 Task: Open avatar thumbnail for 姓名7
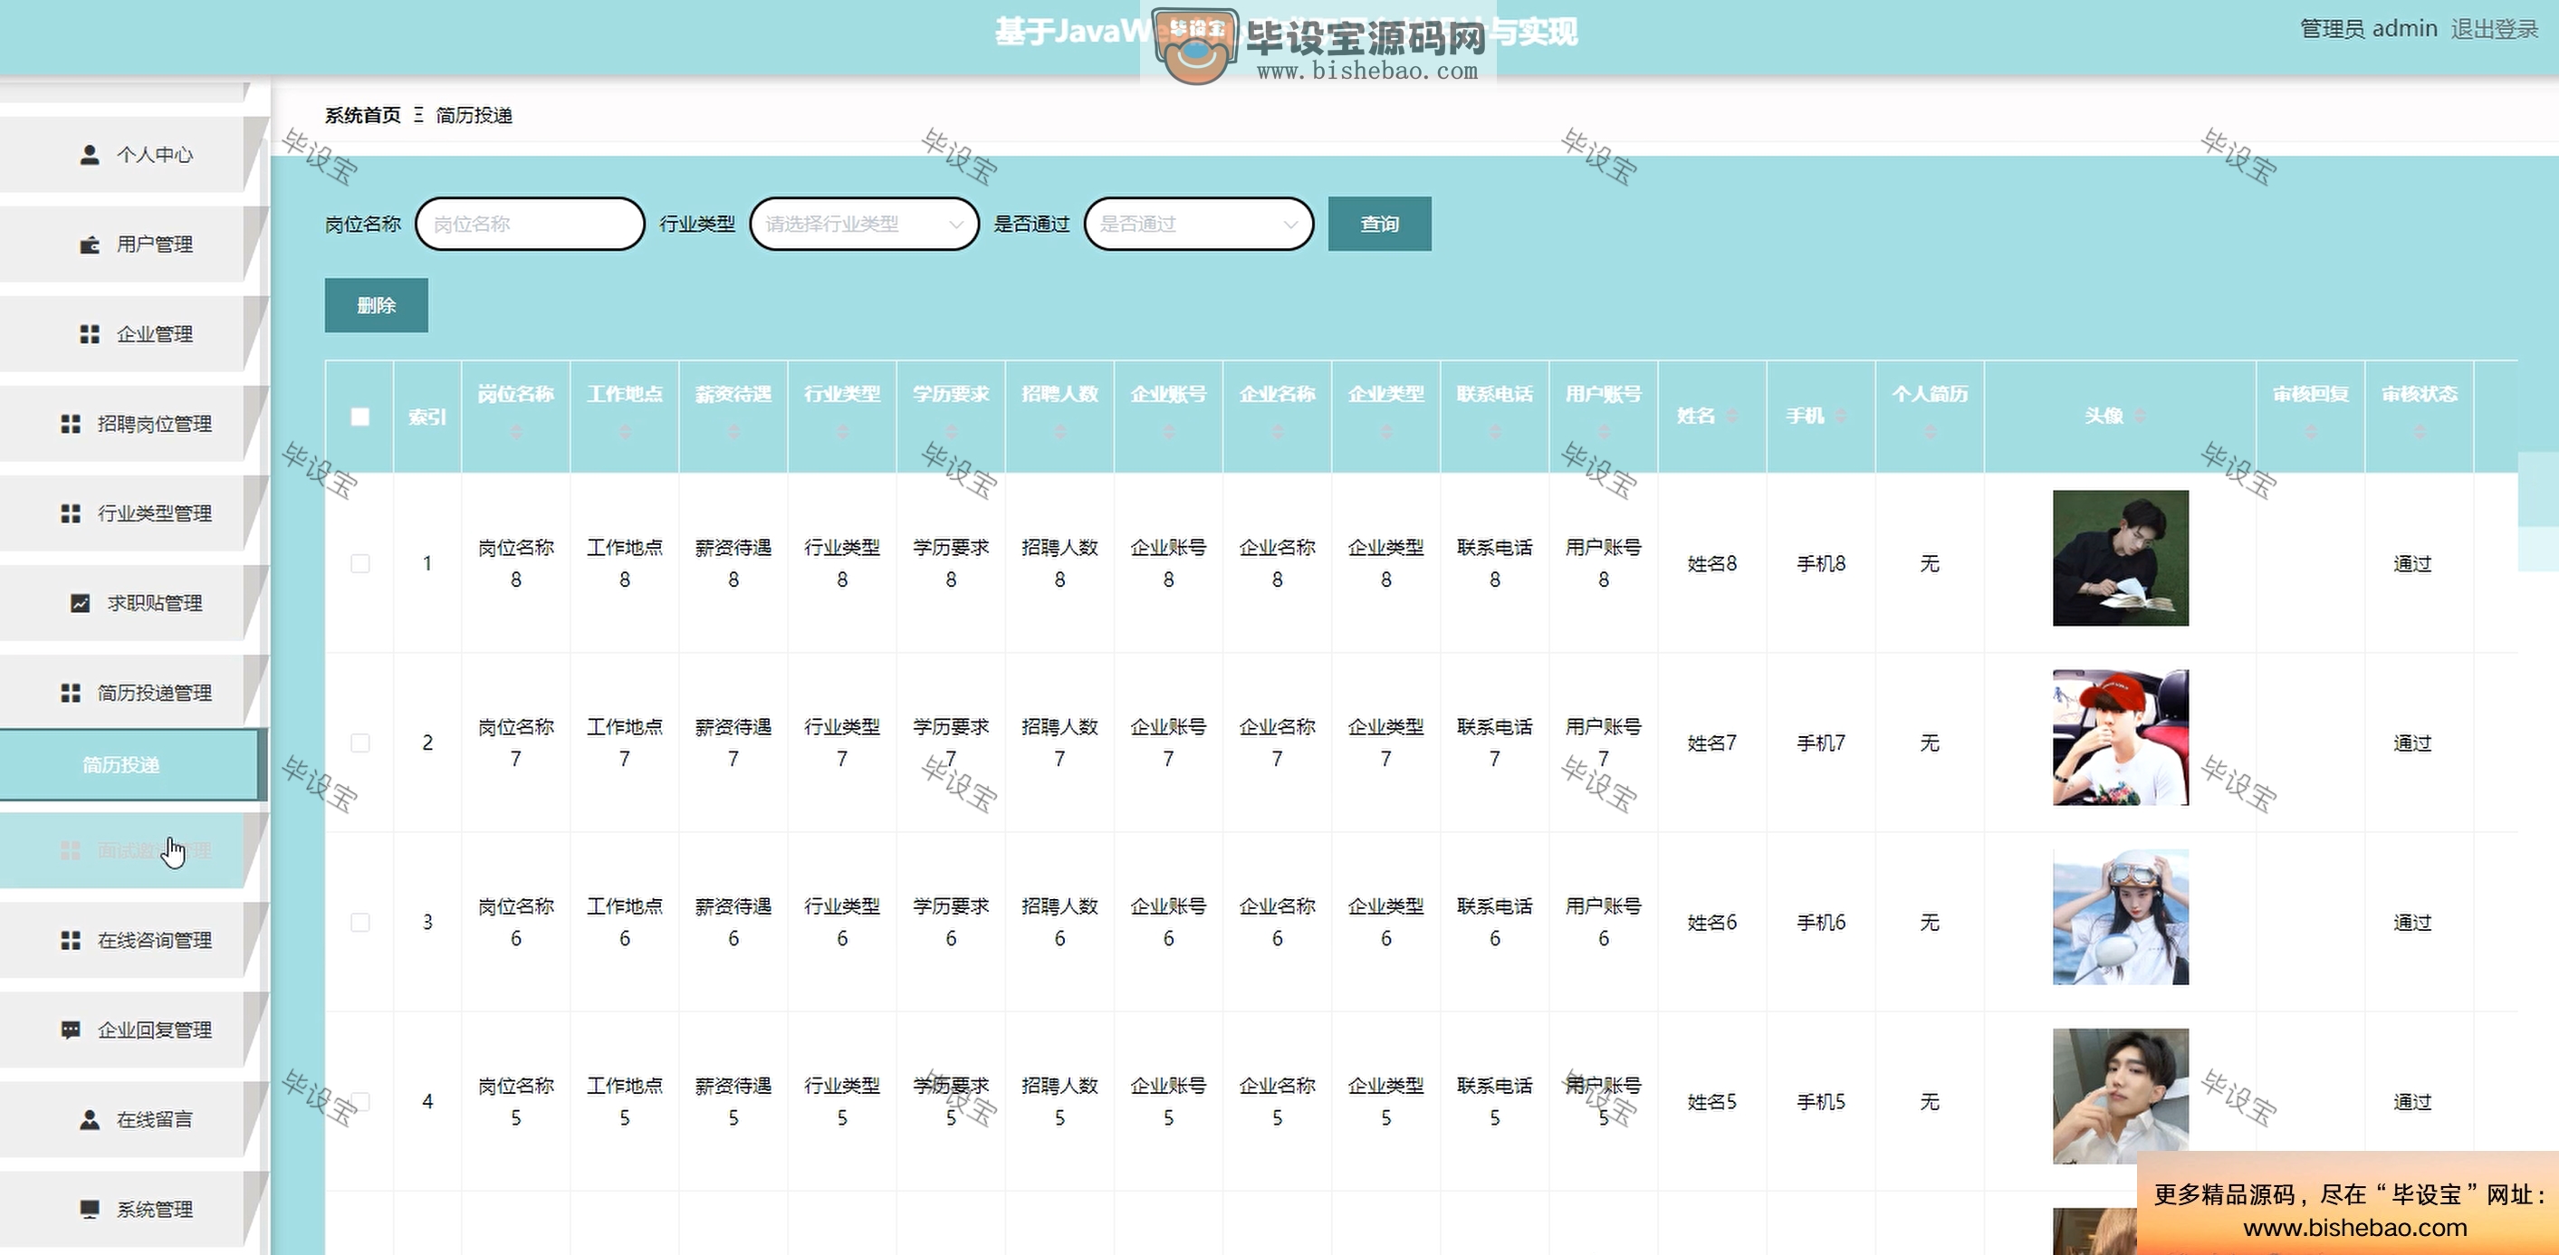(x=2120, y=737)
